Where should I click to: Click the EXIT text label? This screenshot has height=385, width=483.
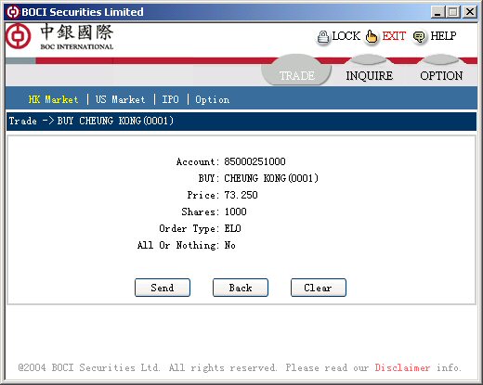394,36
